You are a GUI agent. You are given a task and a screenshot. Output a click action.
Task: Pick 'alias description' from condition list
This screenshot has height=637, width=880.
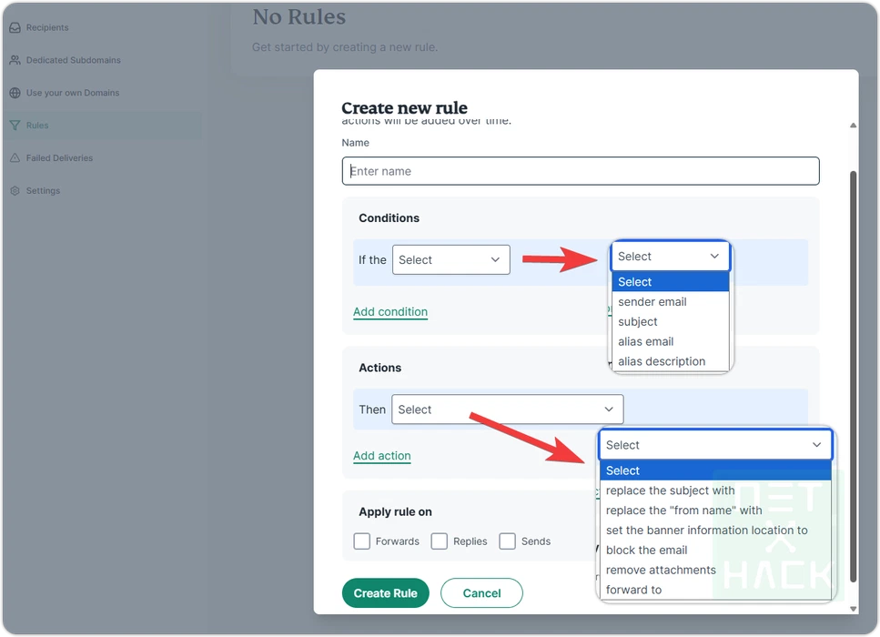pos(662,361)
